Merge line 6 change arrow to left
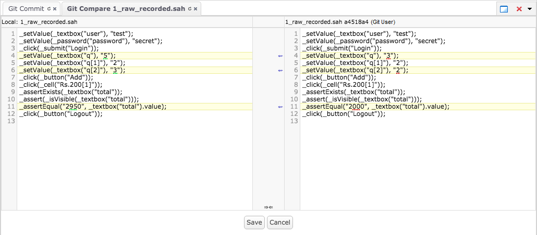This screenshot has height=235, width=537. pos(280,70)
